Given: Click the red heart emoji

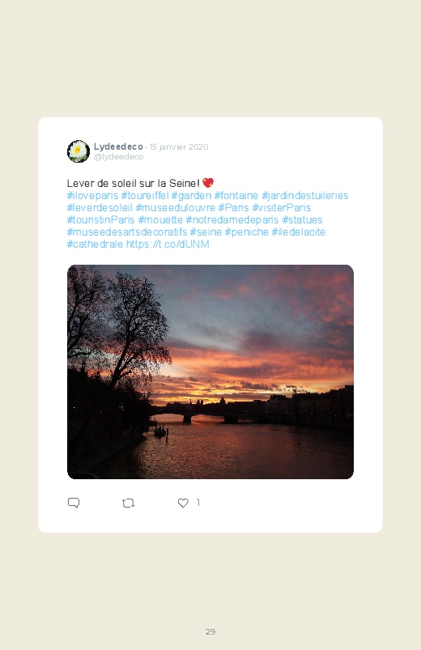Looking at the screenshot, I should coord(208,183).
